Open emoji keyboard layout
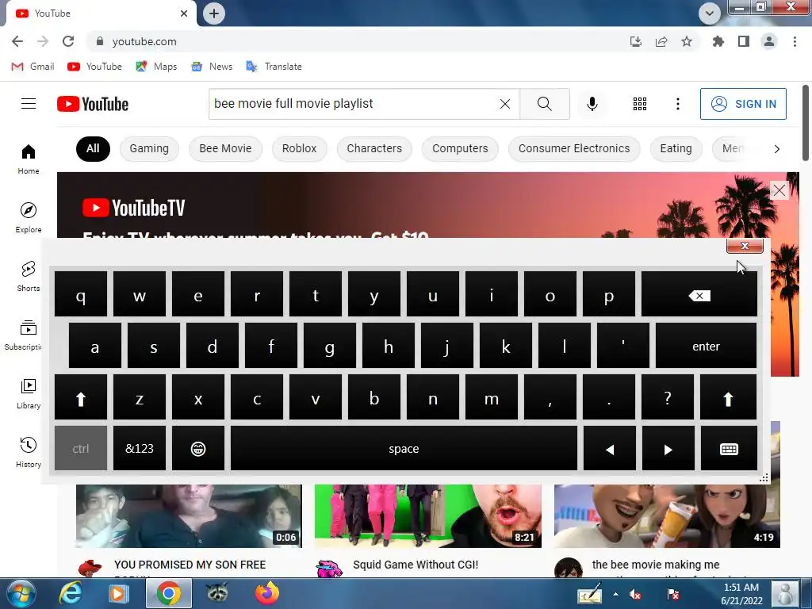Screen dimensions: 812x609 (197, 449)
